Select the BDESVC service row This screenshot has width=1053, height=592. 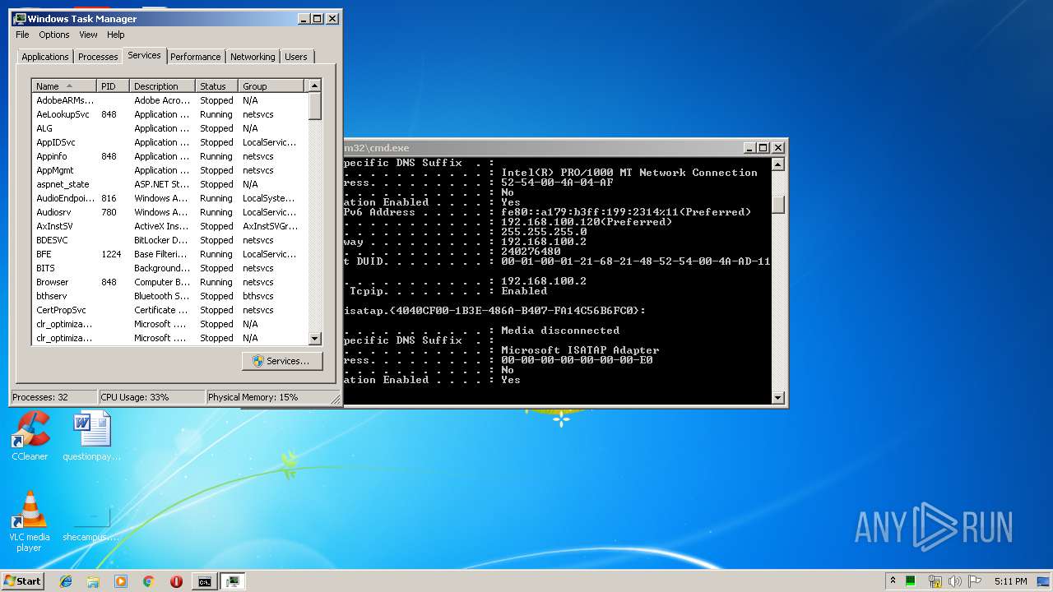tap(169, 240)
